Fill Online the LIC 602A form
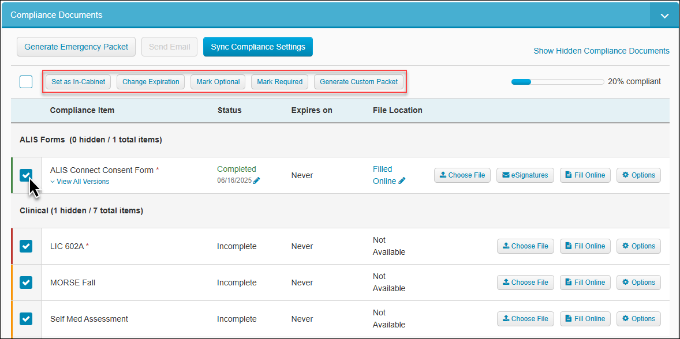This screenshot has height=339, width=680. [585, 246]
